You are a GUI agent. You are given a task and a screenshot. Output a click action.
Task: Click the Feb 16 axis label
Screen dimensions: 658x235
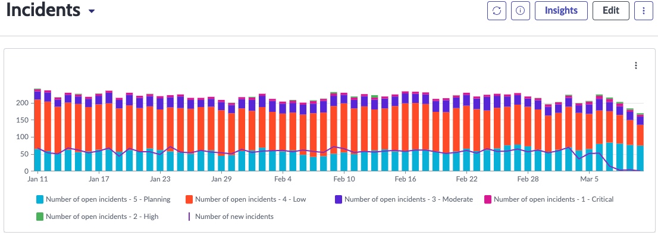(x=405, y=179)
